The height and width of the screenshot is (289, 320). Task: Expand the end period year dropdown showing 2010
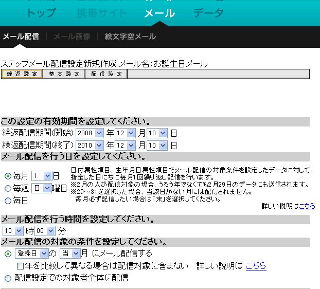[90, 145]
